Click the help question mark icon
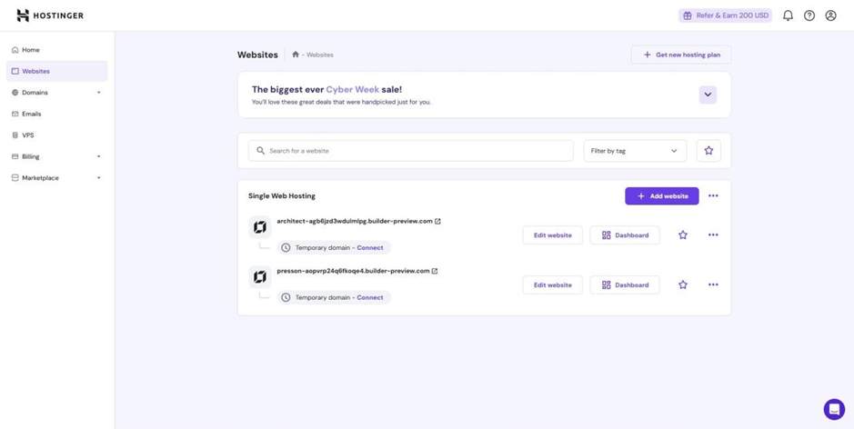 [x=809, y=15]
